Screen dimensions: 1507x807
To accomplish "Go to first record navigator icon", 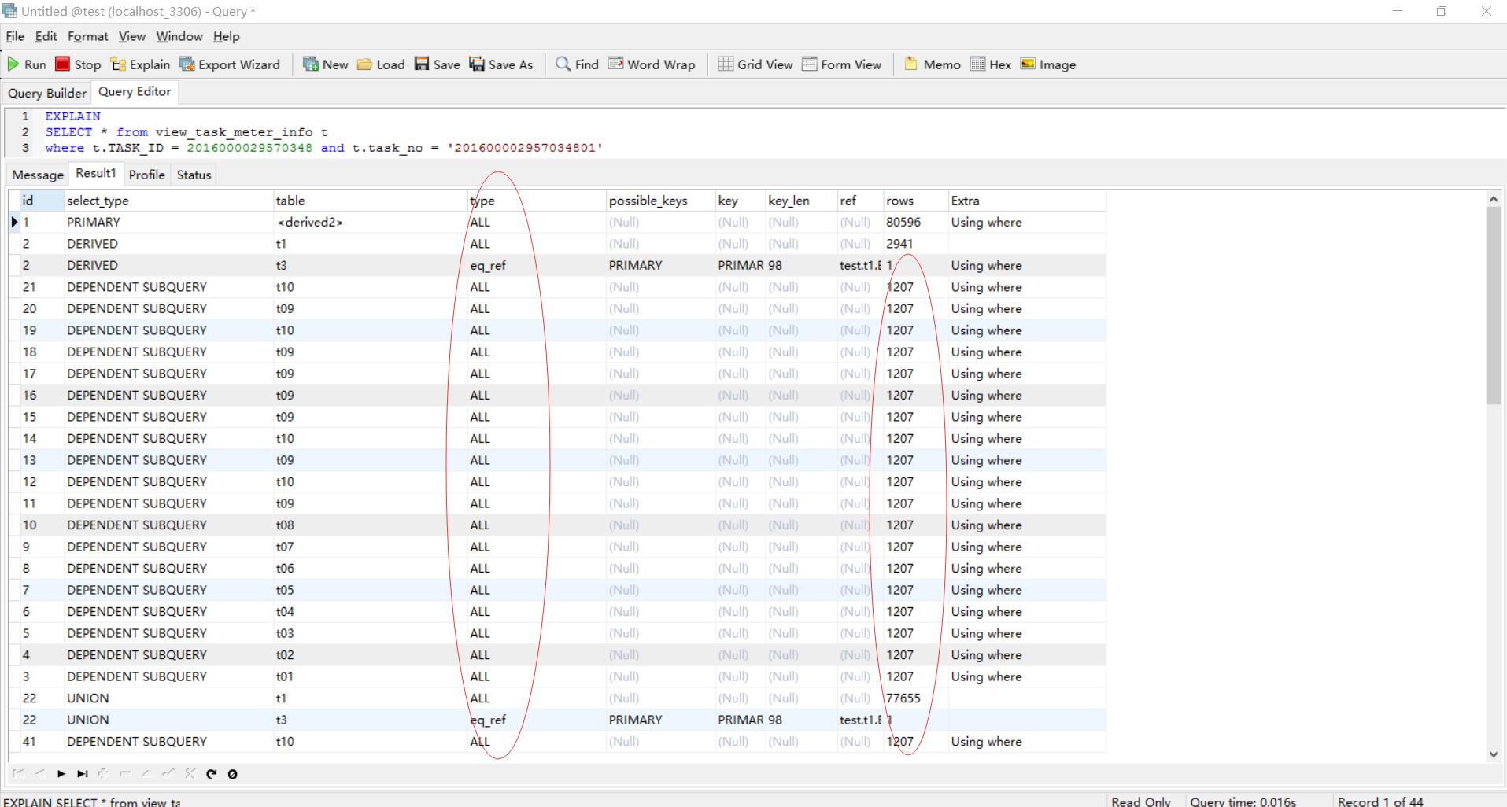I will [18, 774].
